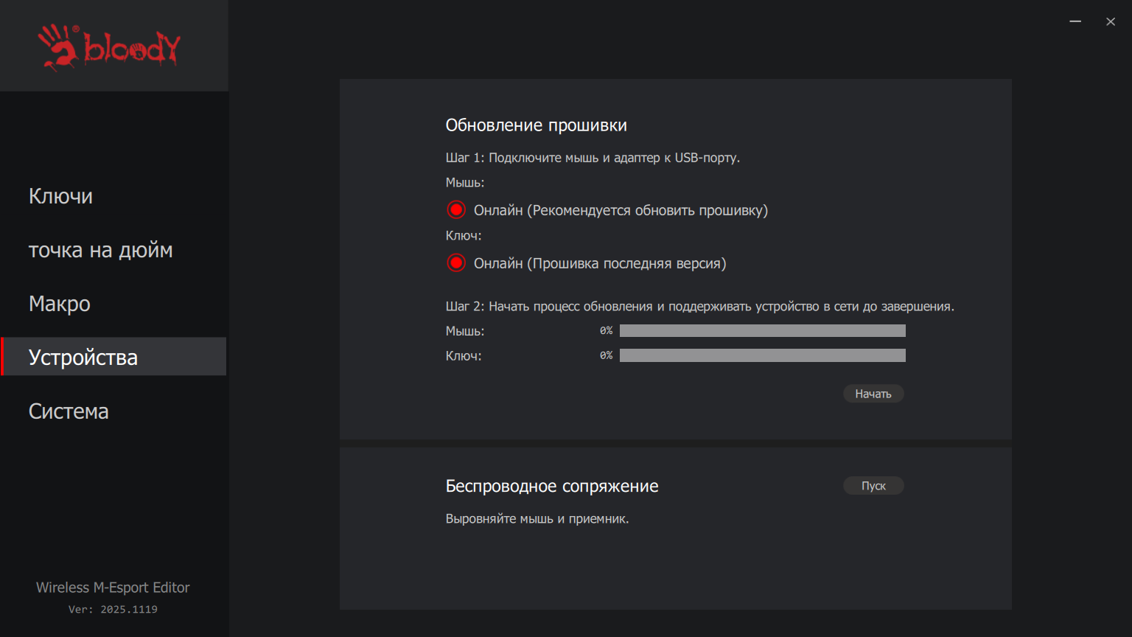Minimize the Bloody editor window
This screenshot has height=637, width=1132.
pos(1075,21)
